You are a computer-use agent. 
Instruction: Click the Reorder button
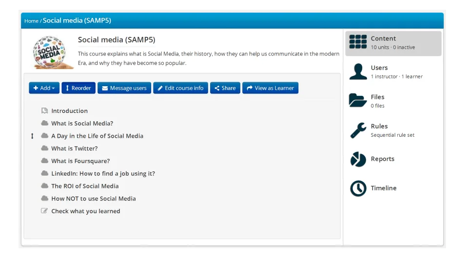[x=78, y=88]
